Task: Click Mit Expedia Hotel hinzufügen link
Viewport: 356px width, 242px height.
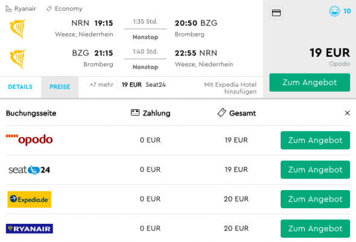Action: point(230,88)
